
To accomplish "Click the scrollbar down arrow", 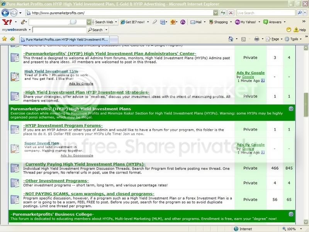I will click(306, 222).
